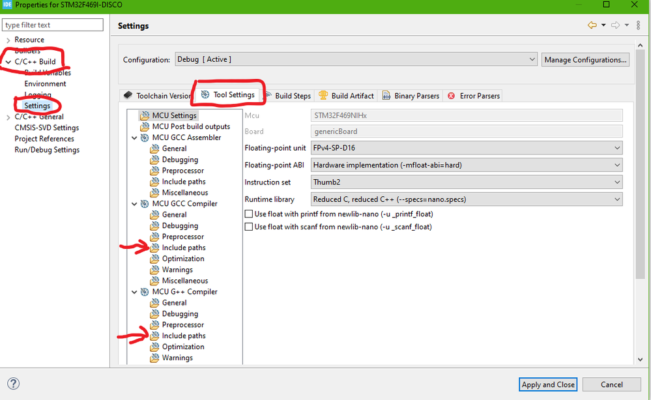651x400 pixels.
Task: Open the Runtime library dropdown
Action: coord(467,199)
